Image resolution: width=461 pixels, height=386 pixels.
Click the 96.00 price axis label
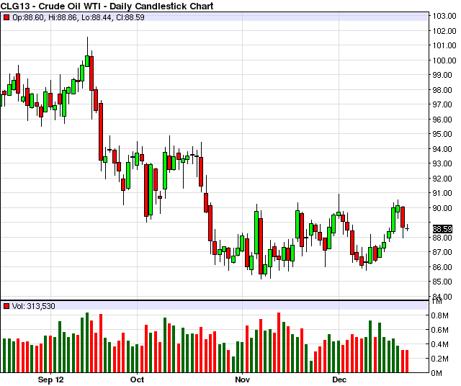click(442, 120)
